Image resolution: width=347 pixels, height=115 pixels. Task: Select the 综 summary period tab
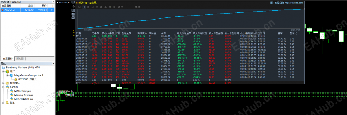point(79,7)
